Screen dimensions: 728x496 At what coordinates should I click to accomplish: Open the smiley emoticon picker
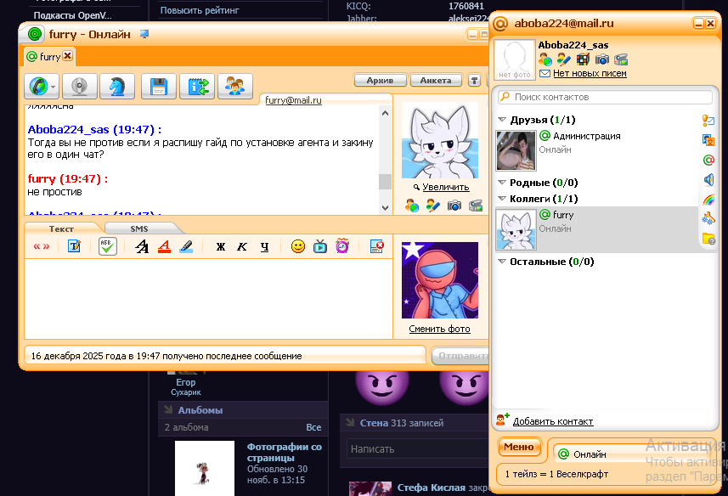(298, 246)
